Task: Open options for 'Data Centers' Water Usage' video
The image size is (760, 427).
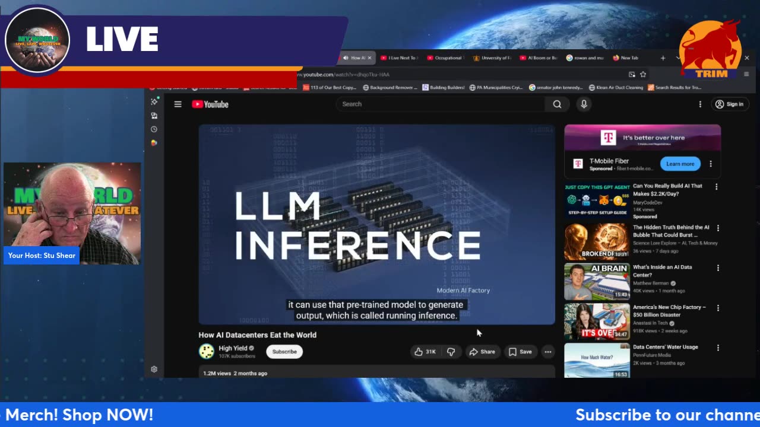Action: (718, 348)
